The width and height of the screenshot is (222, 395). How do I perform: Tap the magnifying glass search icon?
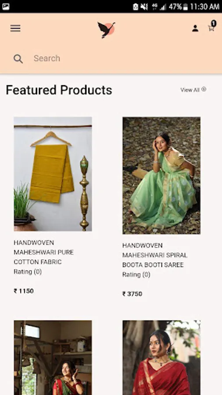pos(18,59)
